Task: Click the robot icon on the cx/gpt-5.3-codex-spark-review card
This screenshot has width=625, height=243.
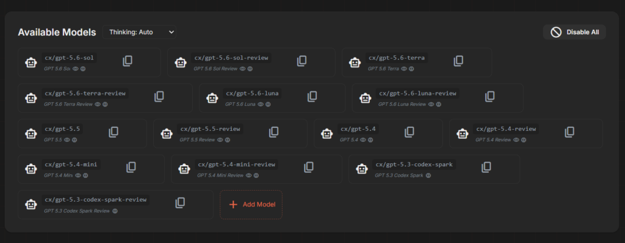Action: [31, 205]
